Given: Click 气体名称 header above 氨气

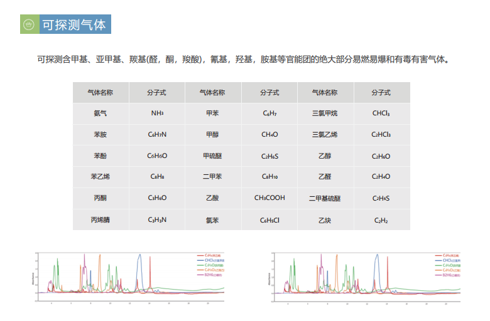Looking at the screenshot, I should (101, 93).
